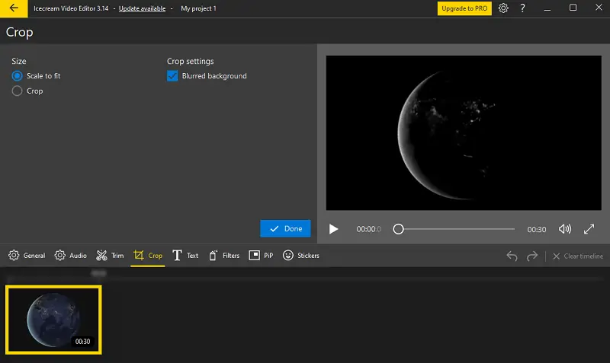
Task: Open the General settings tab
Action: (27, 256)
